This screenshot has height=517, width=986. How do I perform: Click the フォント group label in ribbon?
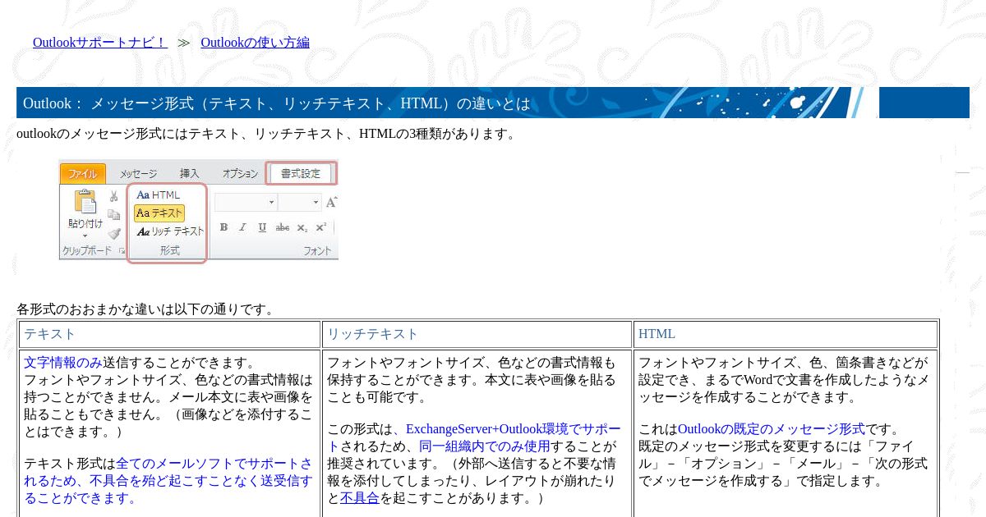click(317, 250)
